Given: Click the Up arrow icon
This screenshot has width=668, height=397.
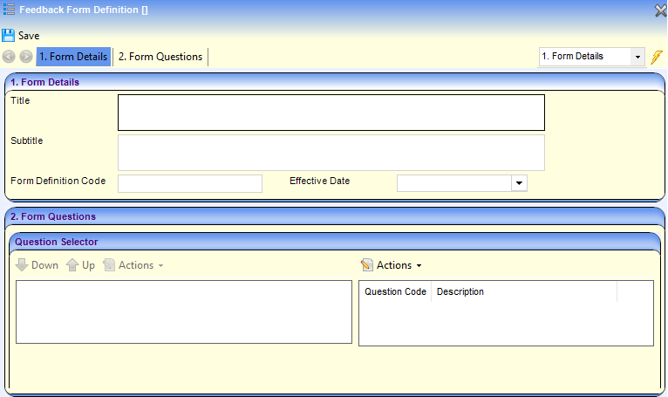Looking at the screenshot, I should (x=72, y=265).
